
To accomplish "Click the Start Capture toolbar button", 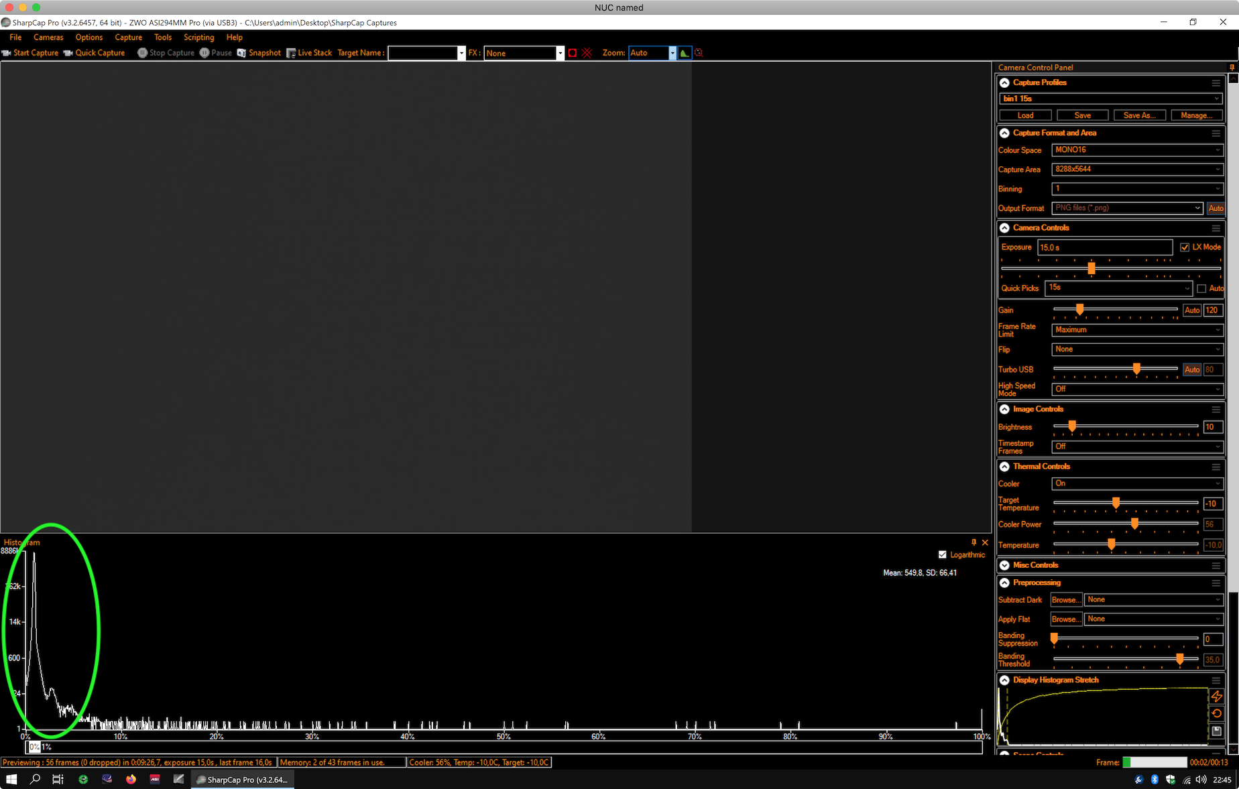I will [x=30, y=53].
